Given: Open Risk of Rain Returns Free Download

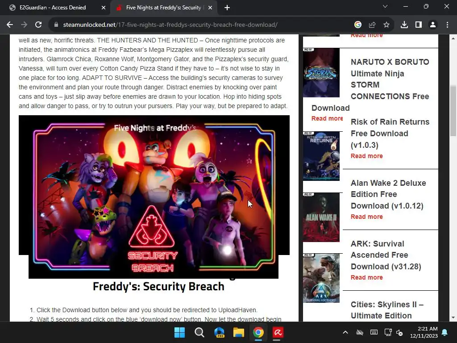Looking at the screenshot, I should pyautogui.click(x=390, y=133).
